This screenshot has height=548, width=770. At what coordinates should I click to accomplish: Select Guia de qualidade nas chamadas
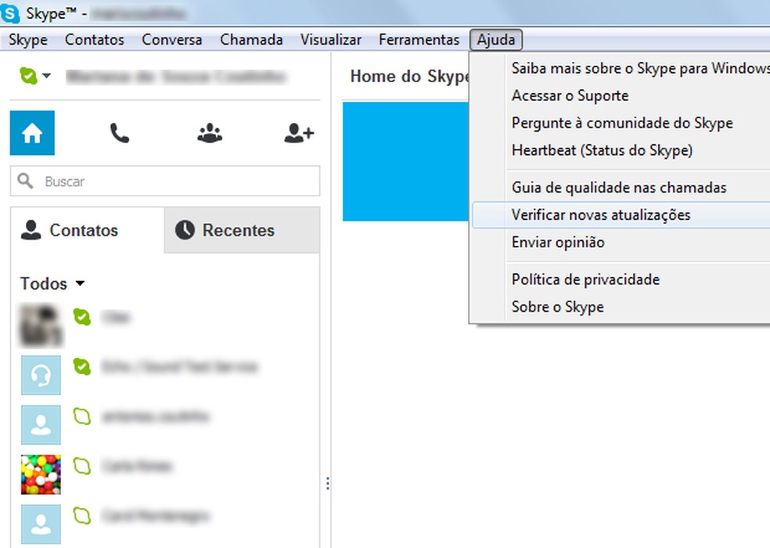click(621, 187)
